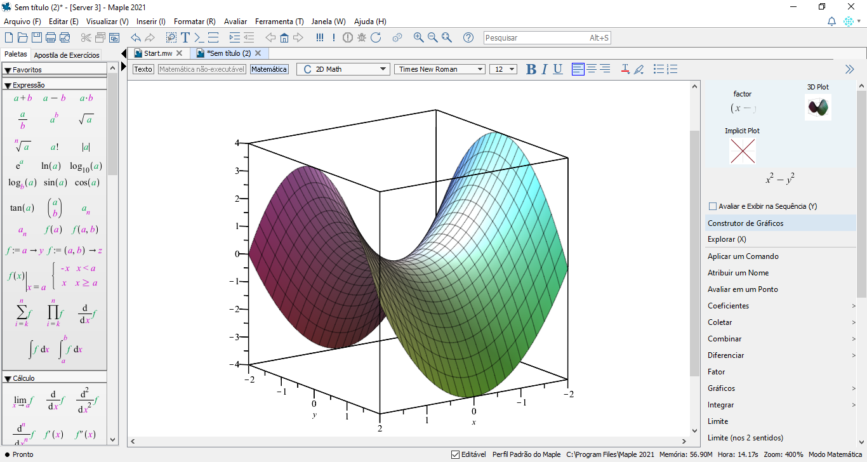Screen dimensions: 867x462
Task: Expand the Diferenciar submenu
Action: point(854,355)
